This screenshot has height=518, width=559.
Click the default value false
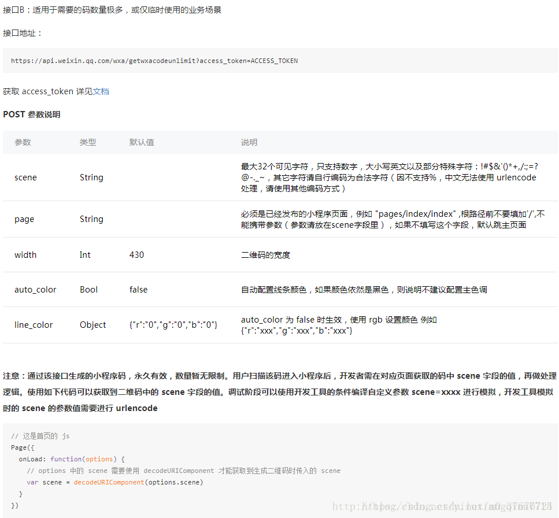coord(138,290)
